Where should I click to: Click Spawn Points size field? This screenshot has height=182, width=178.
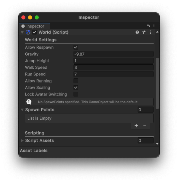pos(146,110)
